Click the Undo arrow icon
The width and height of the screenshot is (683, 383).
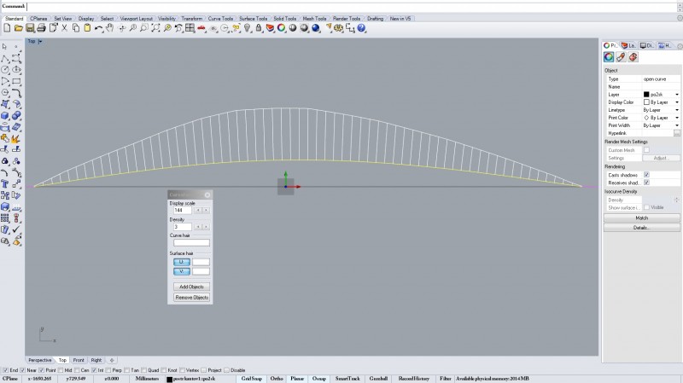99,28
